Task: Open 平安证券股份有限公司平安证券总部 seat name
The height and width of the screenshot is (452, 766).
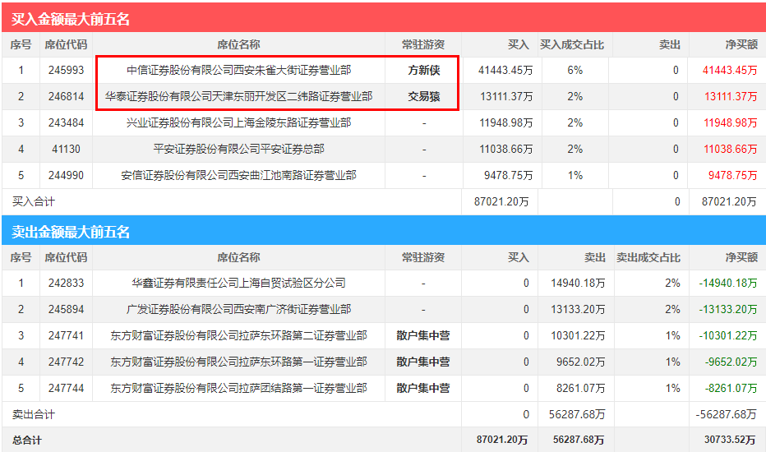Action: pyautogui.click(x=239, y=150)
